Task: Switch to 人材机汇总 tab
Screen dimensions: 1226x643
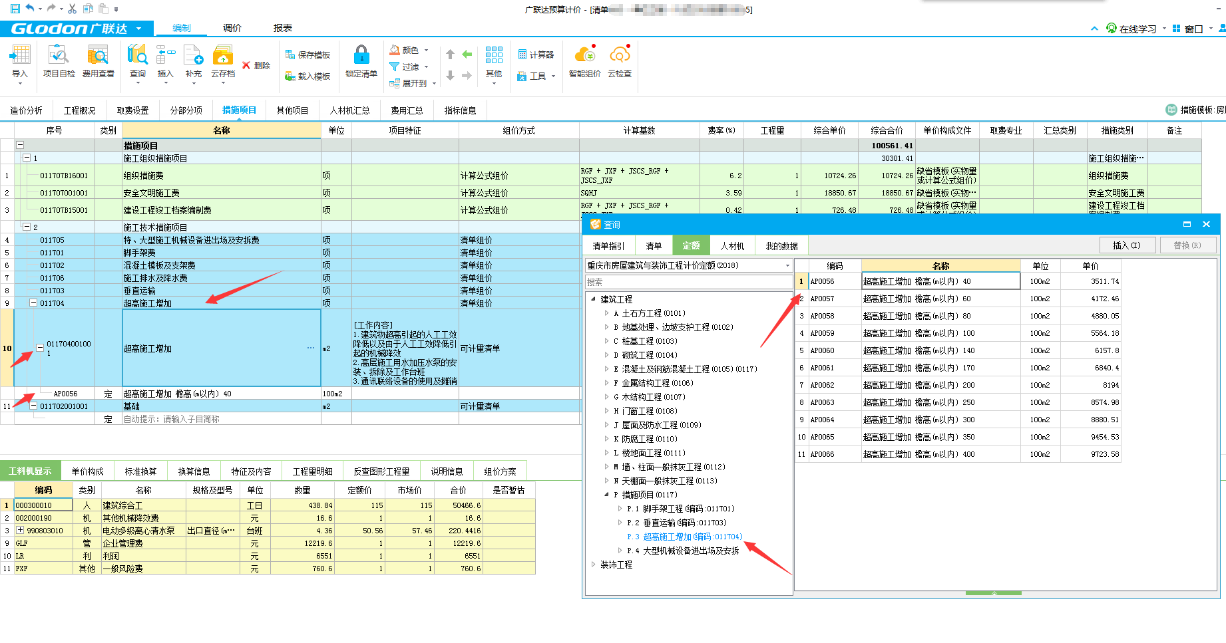Action: (x=349, y=110)
